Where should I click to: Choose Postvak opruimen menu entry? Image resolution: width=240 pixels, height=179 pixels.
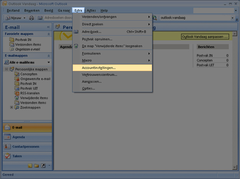[113, 39]
